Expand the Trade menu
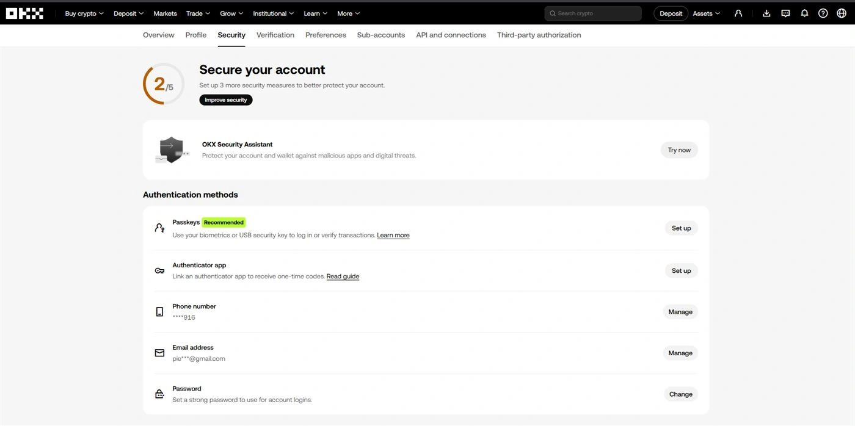Viewport: 855px width, 426px height. tap(198, 13)
